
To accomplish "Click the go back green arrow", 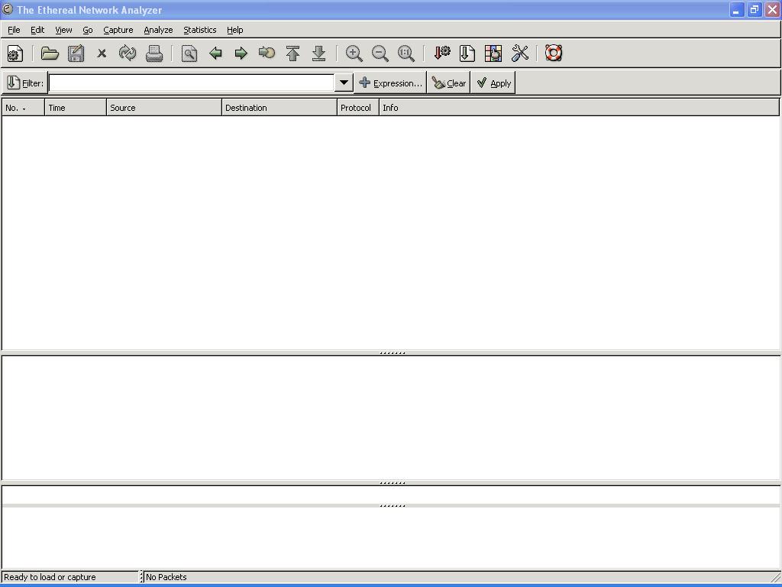I will pyautogui.click(x=215, y=54).
